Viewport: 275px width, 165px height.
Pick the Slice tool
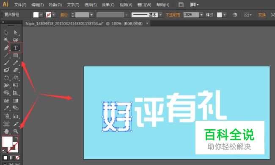(x=15, y=124)
